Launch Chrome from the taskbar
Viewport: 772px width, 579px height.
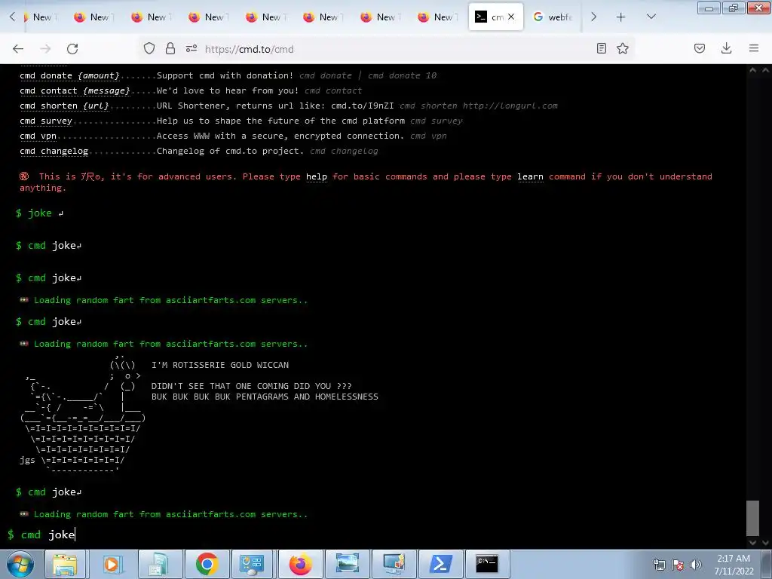coord(207,564)
